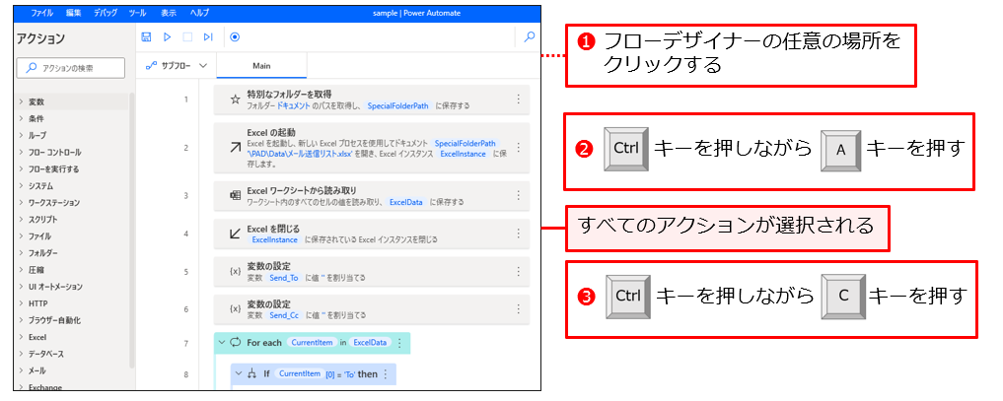Open more options for Excel の起動 action
The image size is (1003, 401).
(x=518, y=148)
